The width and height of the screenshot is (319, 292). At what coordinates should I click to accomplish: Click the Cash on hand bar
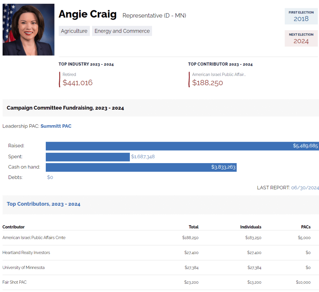click(141, 167)
